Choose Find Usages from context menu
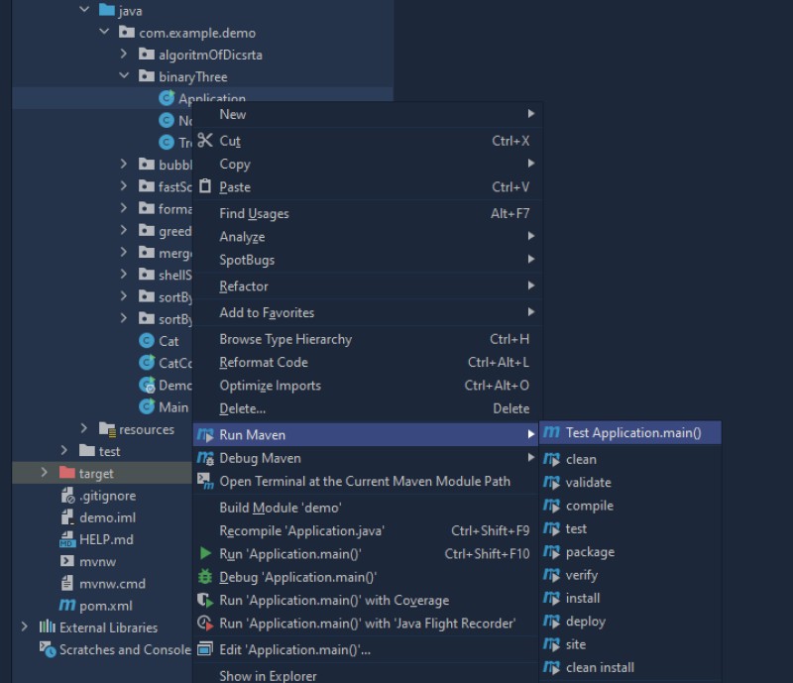 (254, 213)
